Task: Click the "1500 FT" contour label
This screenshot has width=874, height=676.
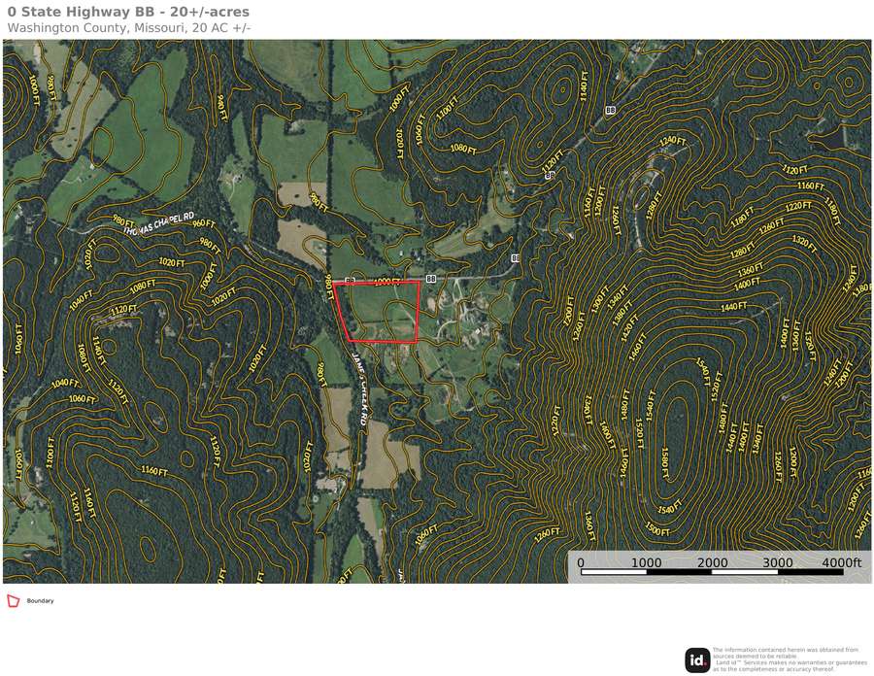Action: 657,529
